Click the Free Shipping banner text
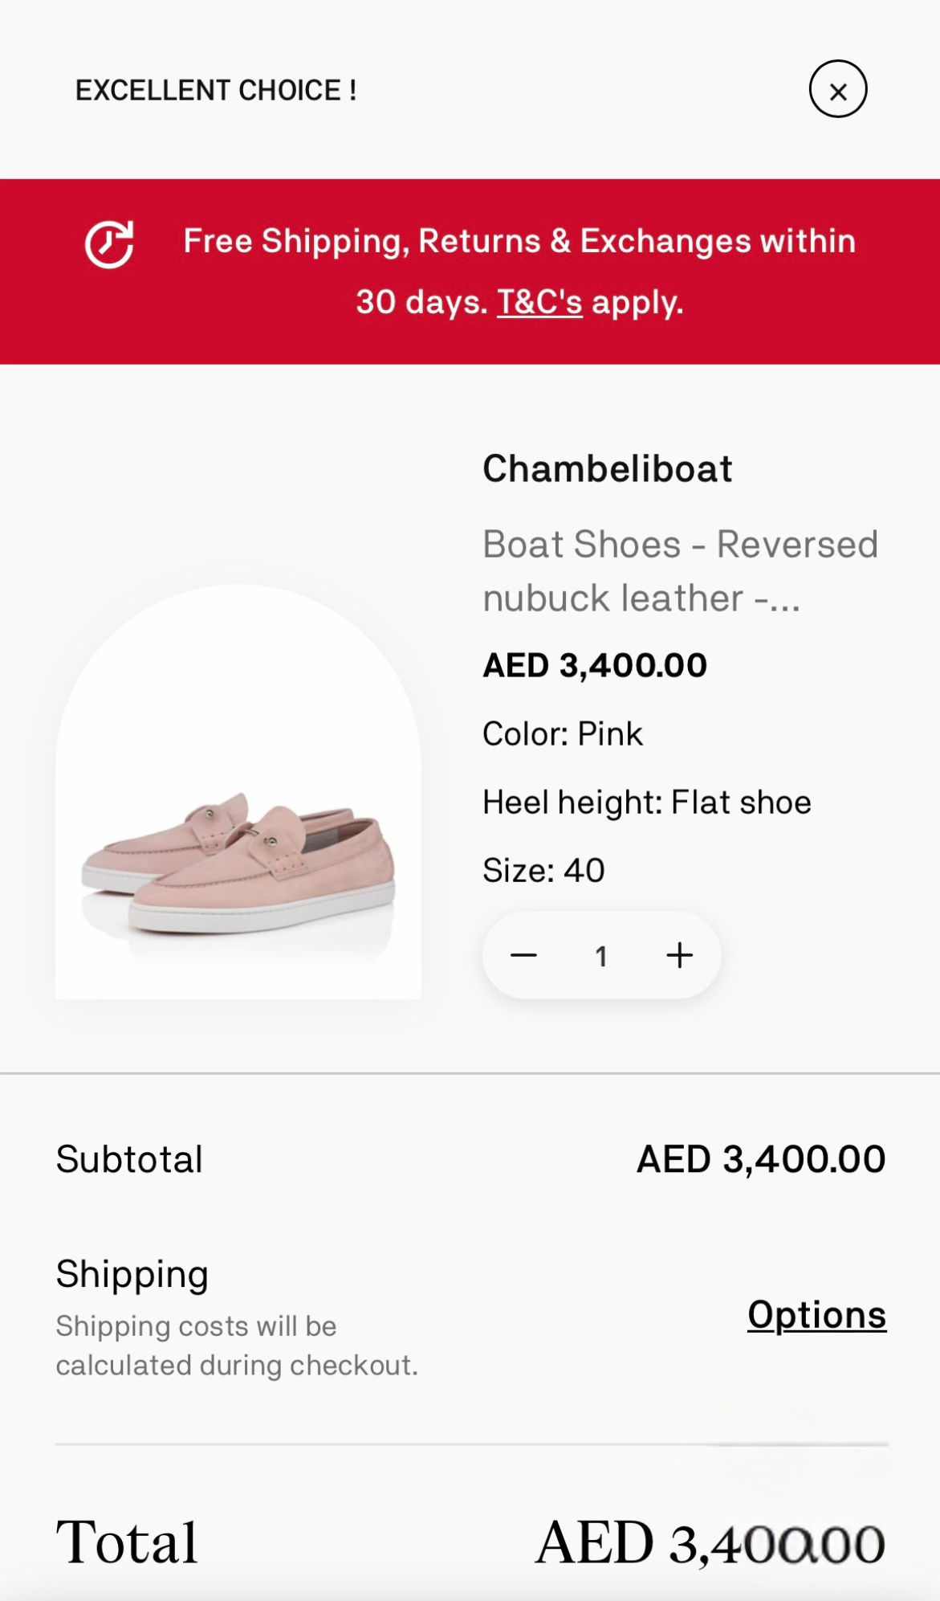The width and height of the screenshot is (940, 1601). click(x=519, y=242)
